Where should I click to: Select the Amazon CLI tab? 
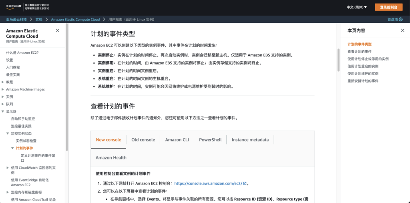pos(177,140)
